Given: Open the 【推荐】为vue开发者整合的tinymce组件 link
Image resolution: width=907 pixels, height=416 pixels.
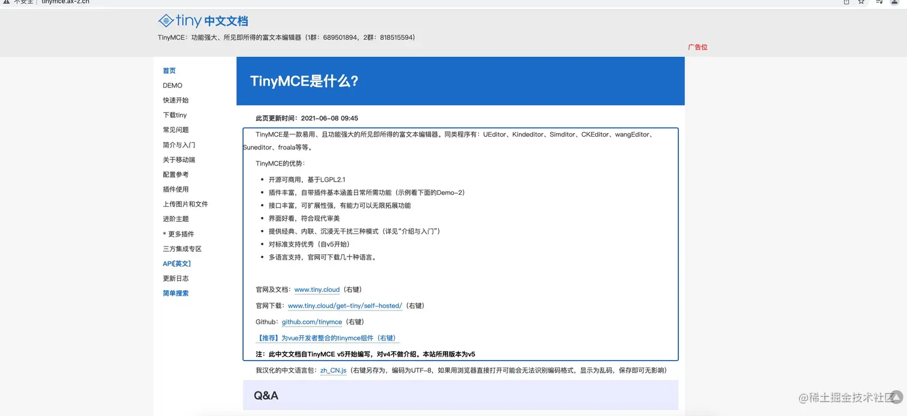Looking at the screenshot, I should click(x=328, y=338).
